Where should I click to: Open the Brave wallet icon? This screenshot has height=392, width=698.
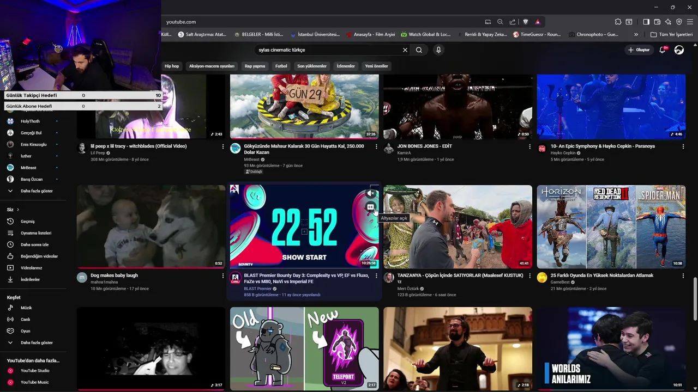click(657, 22)
